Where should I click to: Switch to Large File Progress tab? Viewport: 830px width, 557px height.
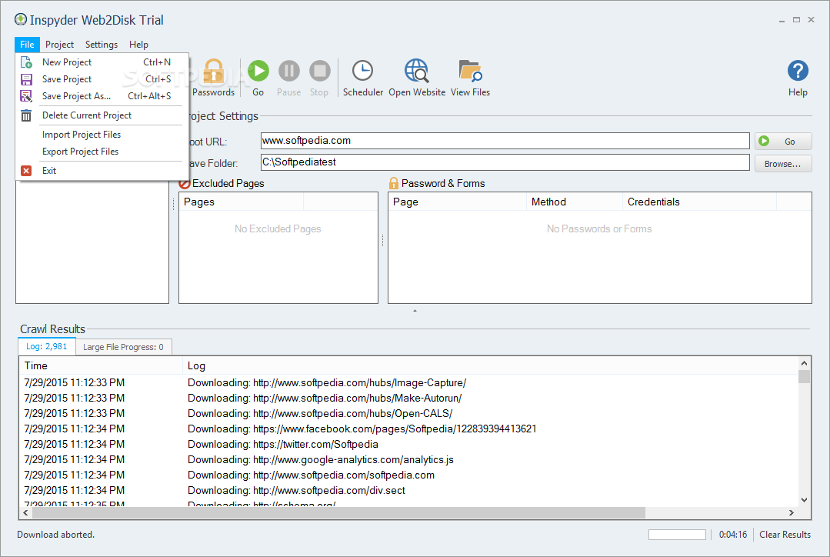coord(123,347)
